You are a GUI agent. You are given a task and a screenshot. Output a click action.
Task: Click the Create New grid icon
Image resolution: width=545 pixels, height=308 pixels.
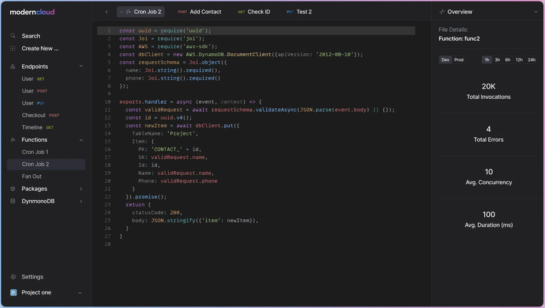pos(13,48)
